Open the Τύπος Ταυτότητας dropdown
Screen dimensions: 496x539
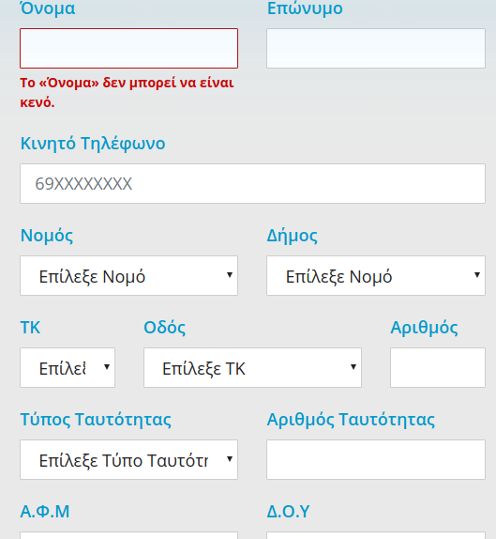point(128,459)
